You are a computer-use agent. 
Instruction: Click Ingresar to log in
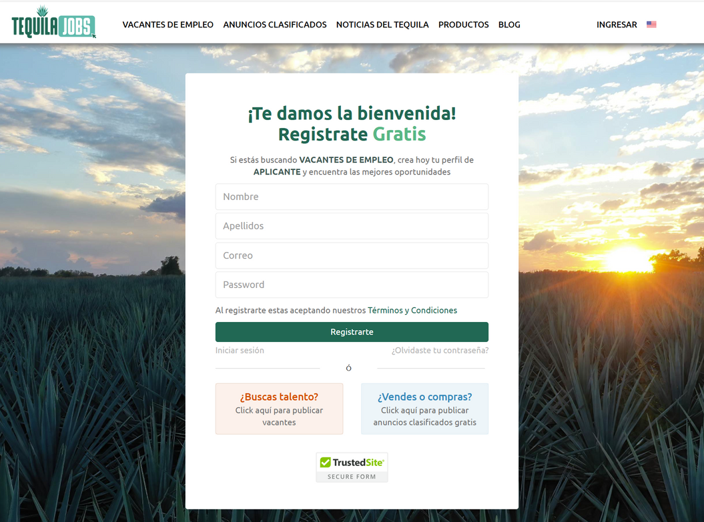(x=617, y=25)
